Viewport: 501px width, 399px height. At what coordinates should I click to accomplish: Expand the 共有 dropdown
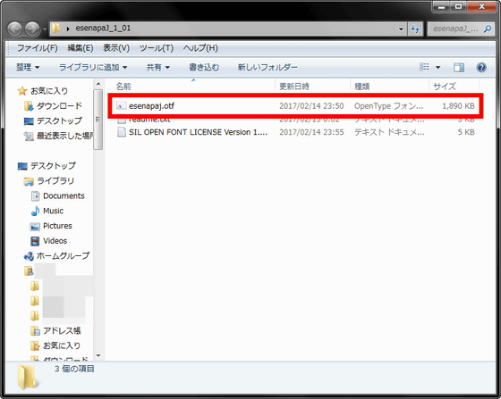(157, 67)
